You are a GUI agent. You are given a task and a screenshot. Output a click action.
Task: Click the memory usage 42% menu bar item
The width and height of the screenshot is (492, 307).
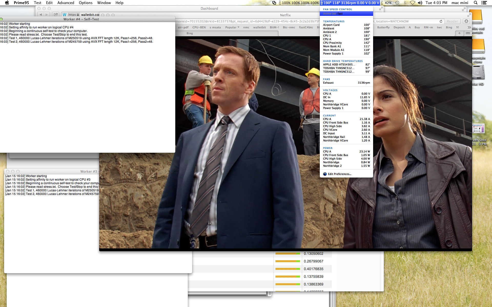point(386,3)
